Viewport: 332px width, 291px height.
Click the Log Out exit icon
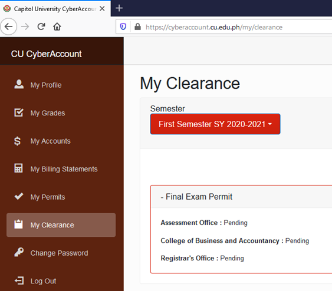pos(19,280)
